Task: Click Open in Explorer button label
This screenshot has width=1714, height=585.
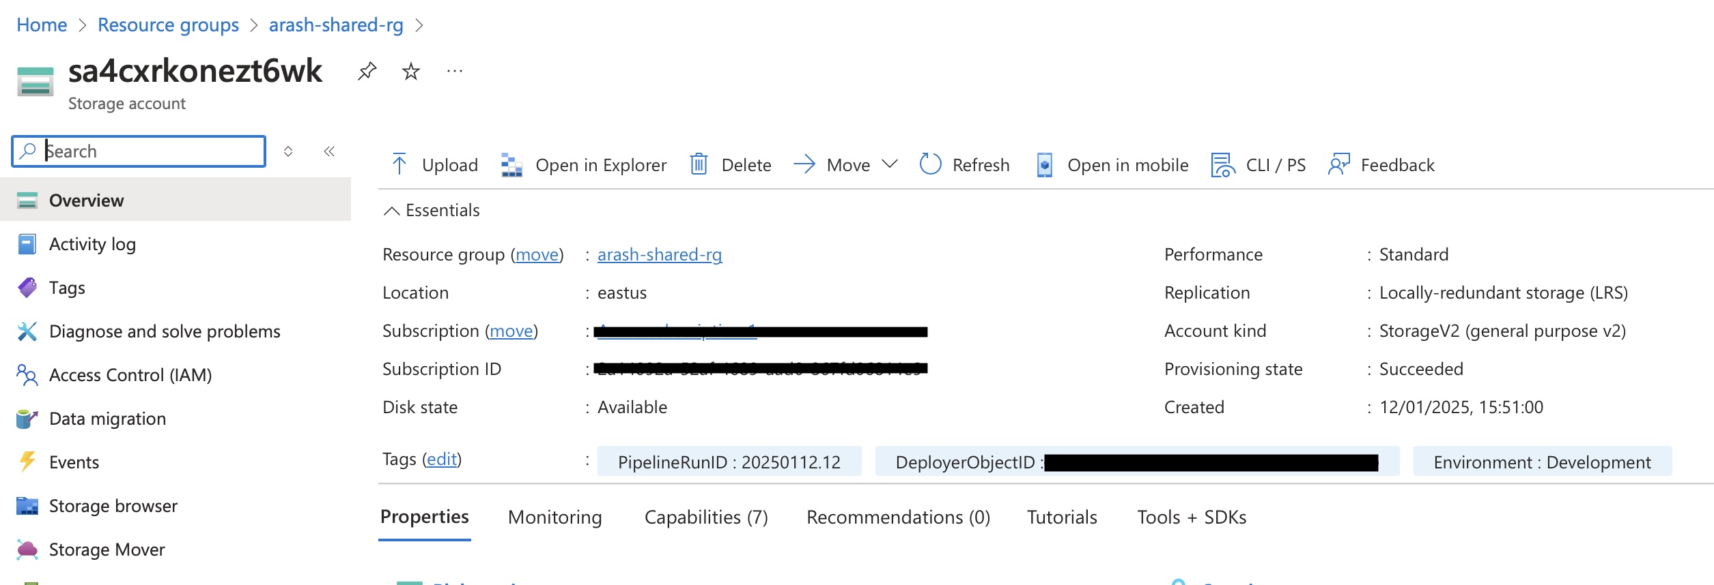Action: pos(601,165)
